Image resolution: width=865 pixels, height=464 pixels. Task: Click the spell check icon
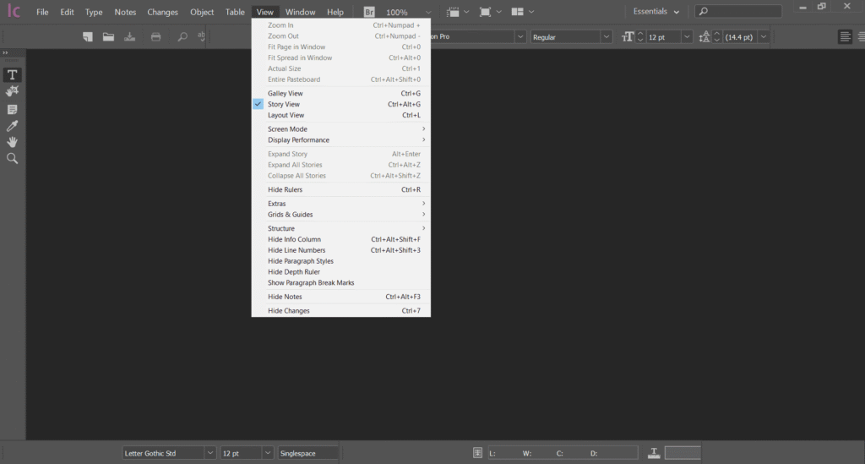(x=201, y=37)
